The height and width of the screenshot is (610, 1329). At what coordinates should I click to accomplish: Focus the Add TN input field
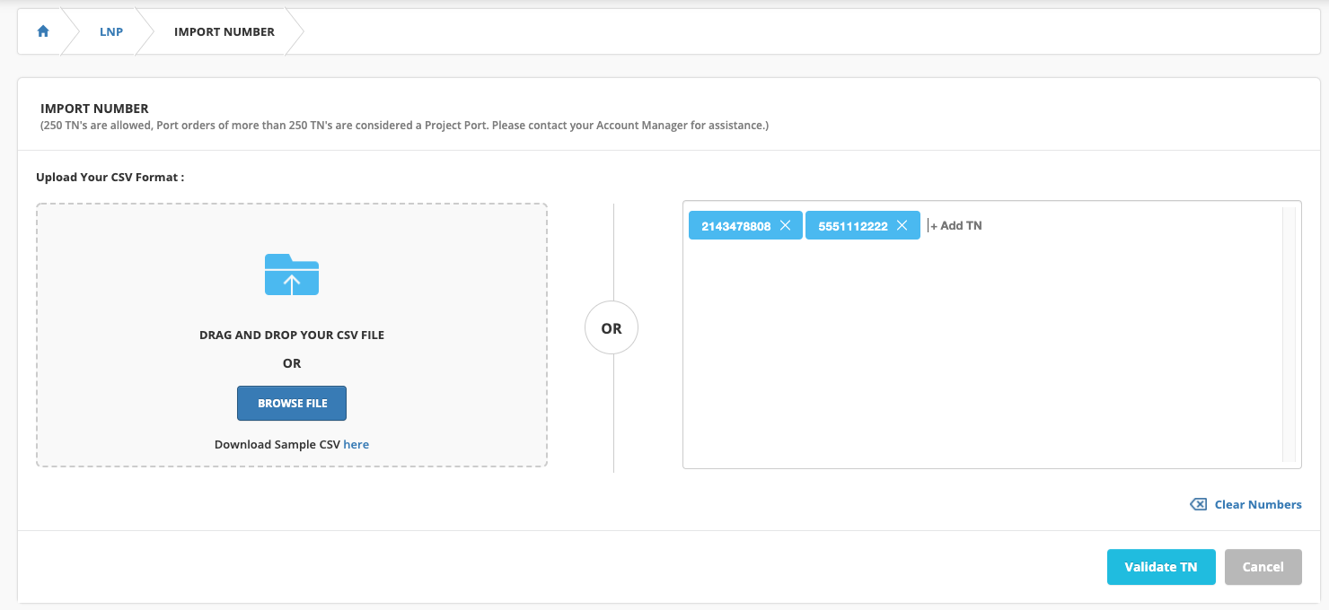961,226
